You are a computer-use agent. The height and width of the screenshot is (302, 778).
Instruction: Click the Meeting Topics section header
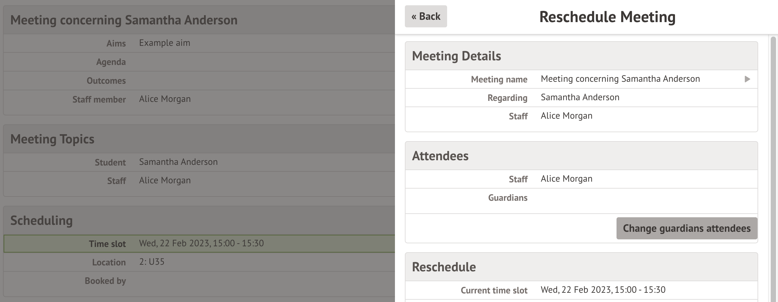[52, 139]
